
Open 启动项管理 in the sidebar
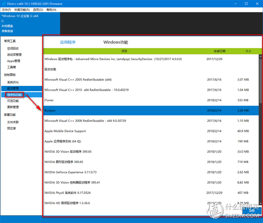click(x=14, y=55)
